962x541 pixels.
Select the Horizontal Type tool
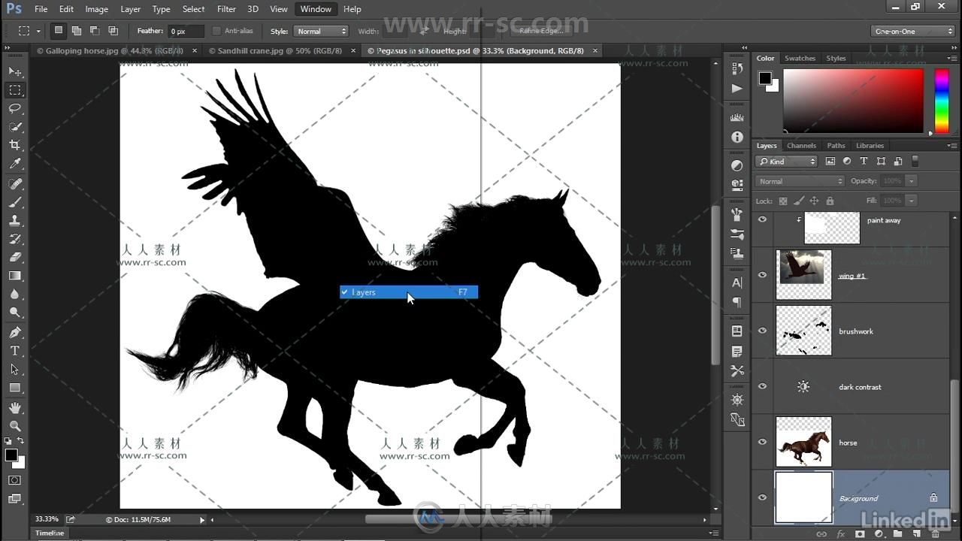(x=14, y=351)
